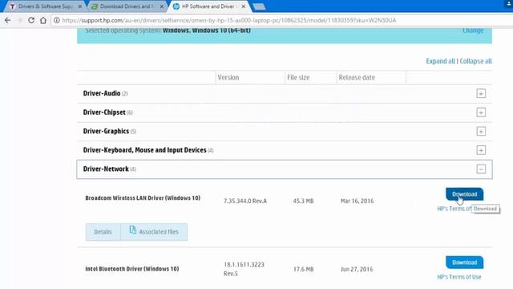
Task: Click the Chrome user profile icon
Action: click(x=510, y=3)
